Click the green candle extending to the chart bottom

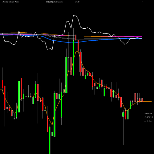click(50, 140)
